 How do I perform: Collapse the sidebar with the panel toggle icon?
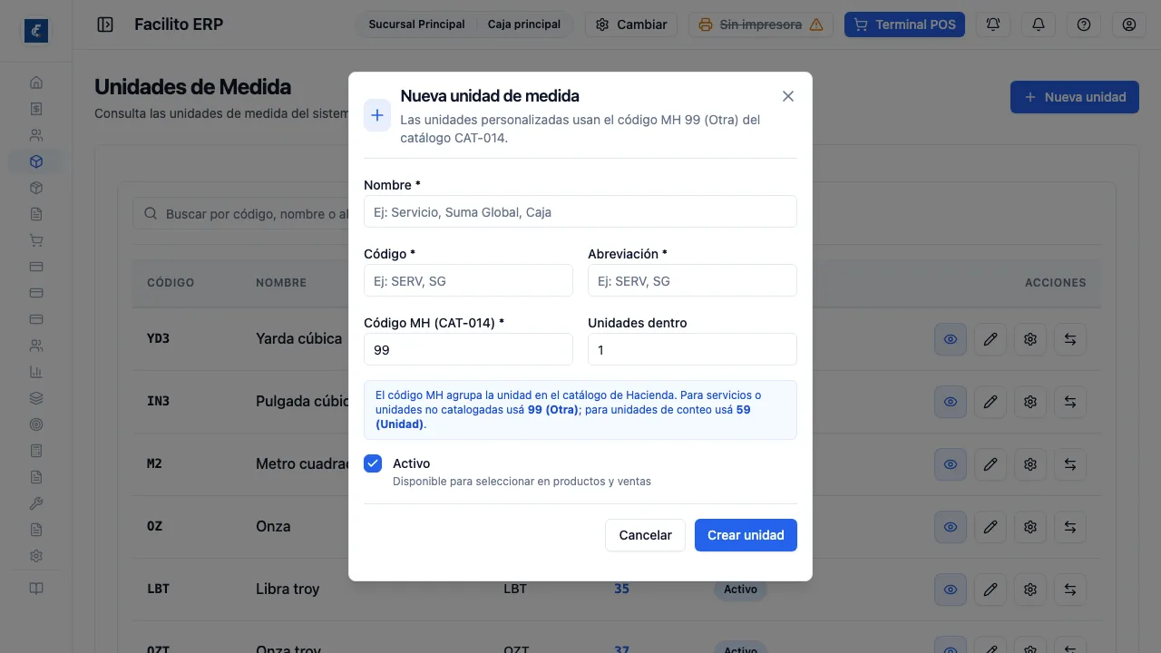click(105, 24)
